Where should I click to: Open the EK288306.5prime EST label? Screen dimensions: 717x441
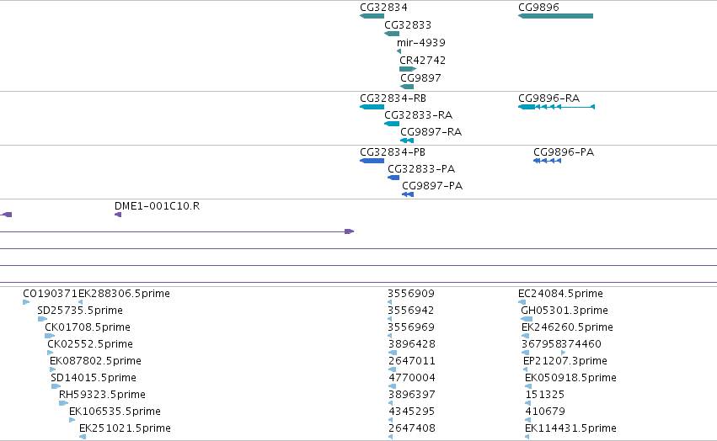point(124,294)
